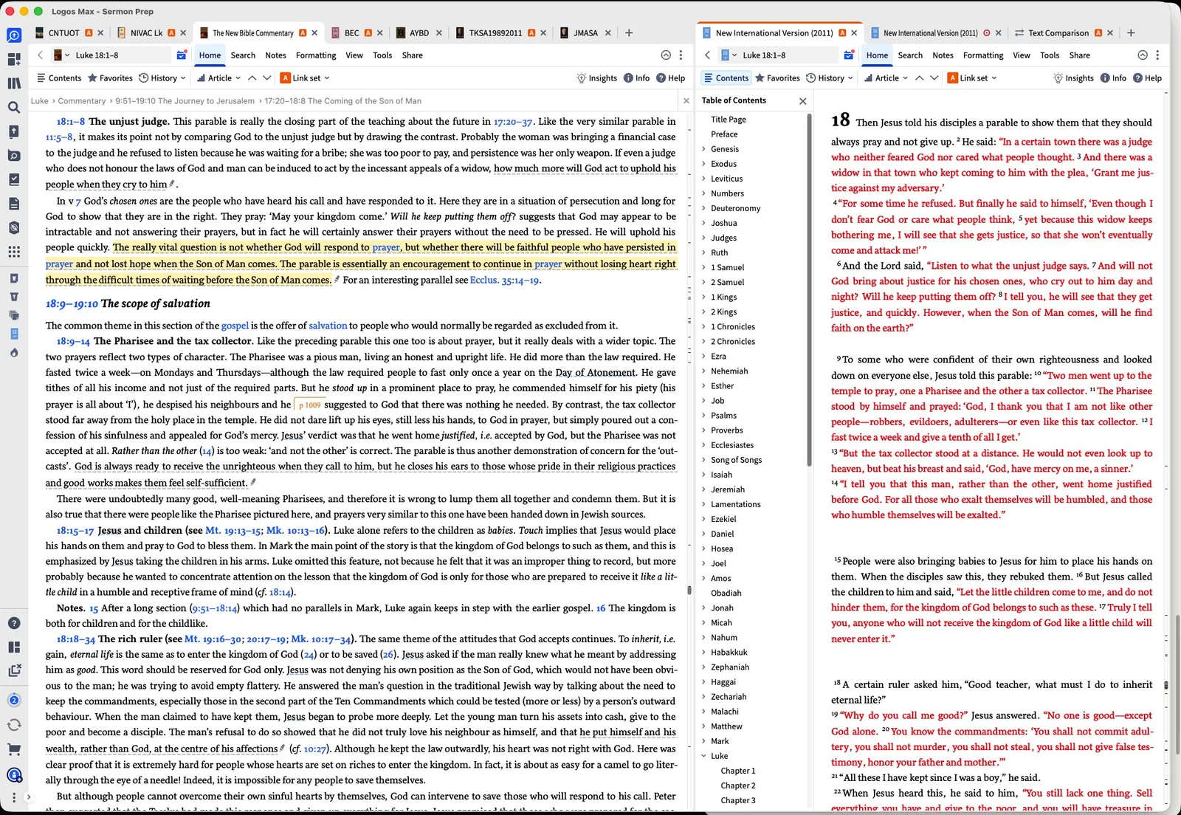Go to the next article in the NIV panel
Viewport: 1181px width, 815px height.
(934, 78)
